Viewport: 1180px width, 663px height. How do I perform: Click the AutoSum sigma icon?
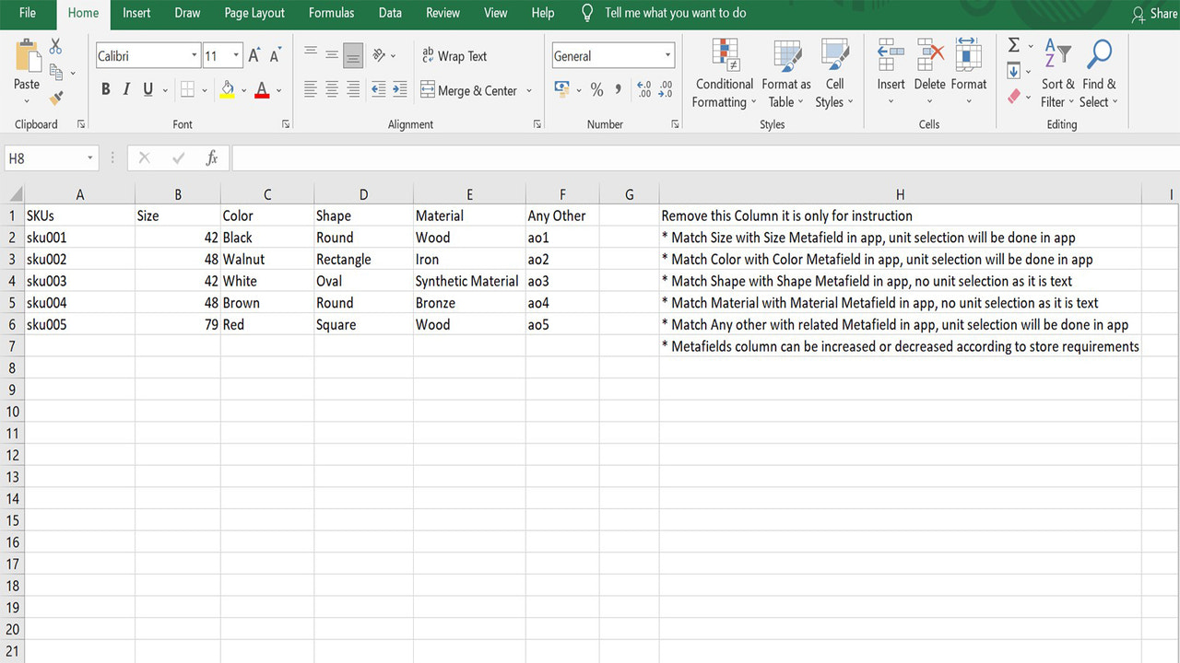[1014, 44]
